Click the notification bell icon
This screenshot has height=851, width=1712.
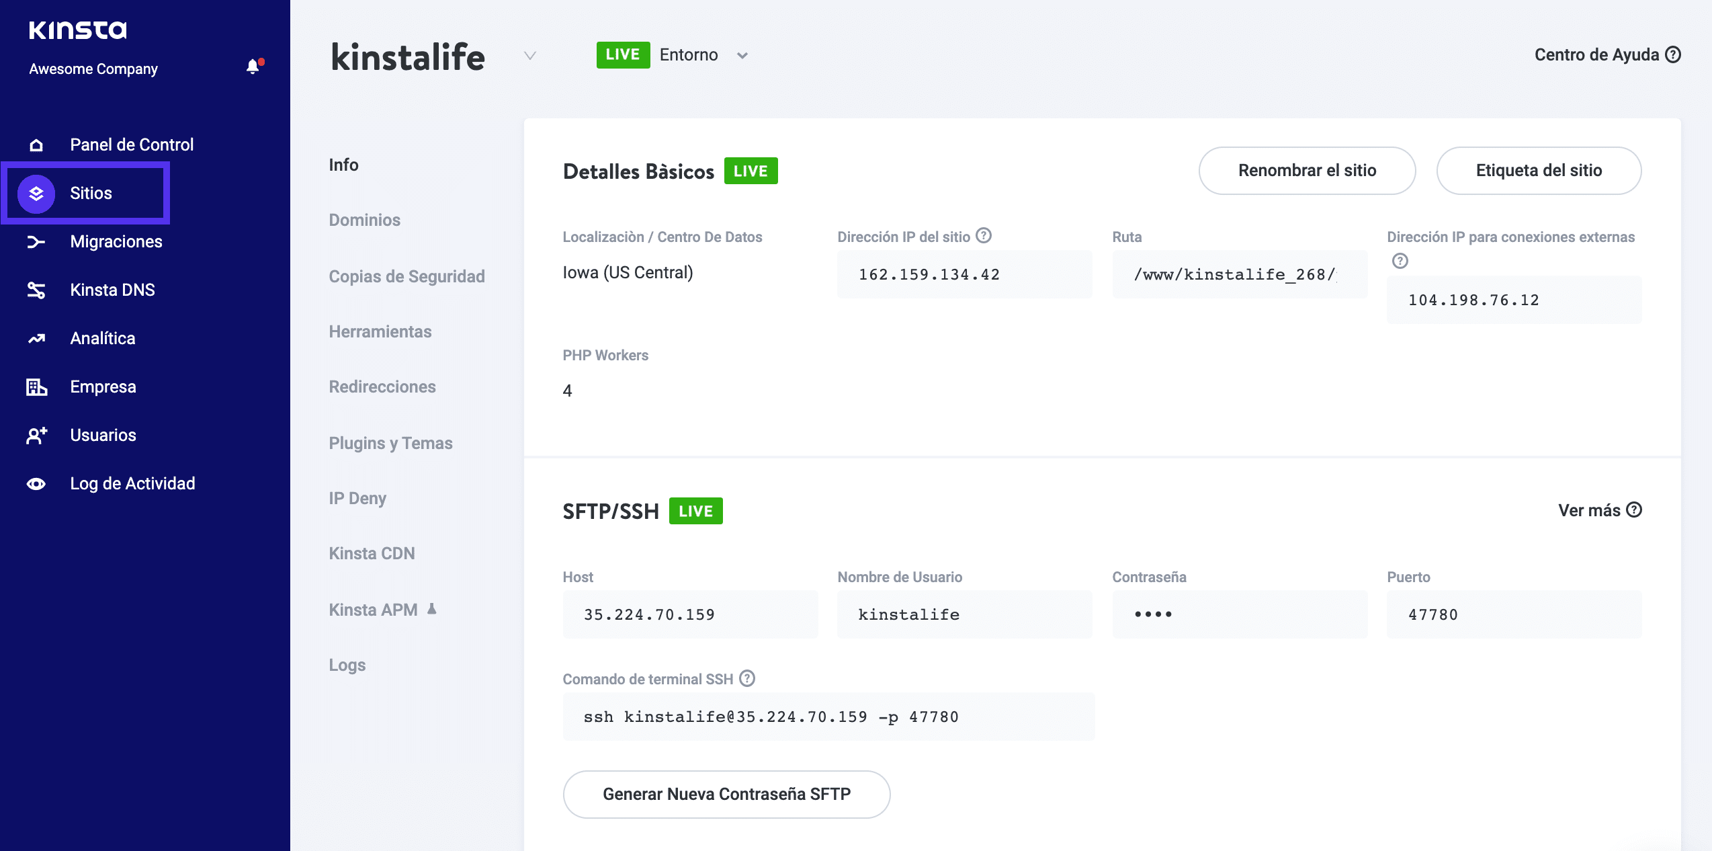pyautogui.click(x=253, y=67)
